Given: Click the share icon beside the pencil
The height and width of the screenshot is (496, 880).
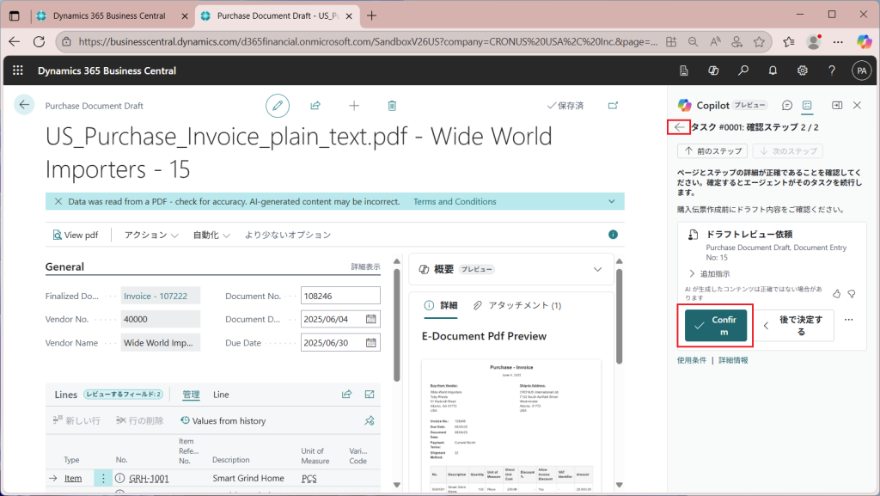Looking at the screenshot, I should (315, 106).
